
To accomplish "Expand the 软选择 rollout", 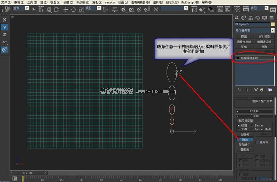I will click(x=254, y=112).
